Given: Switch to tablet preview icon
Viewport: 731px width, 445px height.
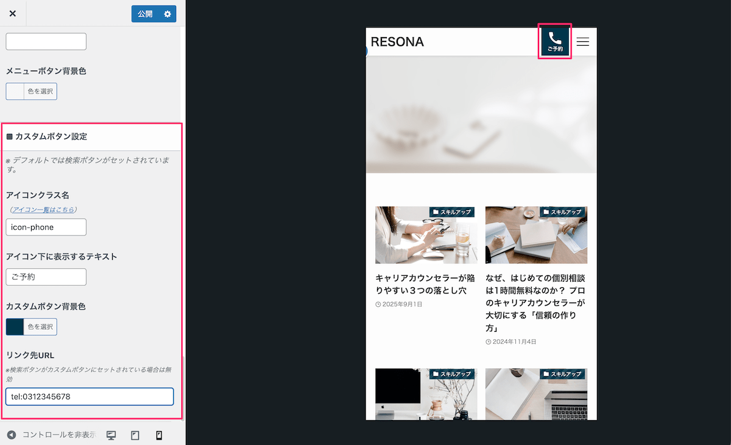Looking at the screenshot, I should (x=135, y=435).
